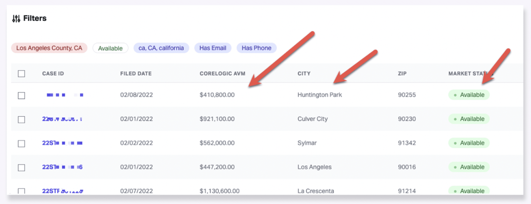
Task: Sort by the City column header
Action: tap(304, 74)
